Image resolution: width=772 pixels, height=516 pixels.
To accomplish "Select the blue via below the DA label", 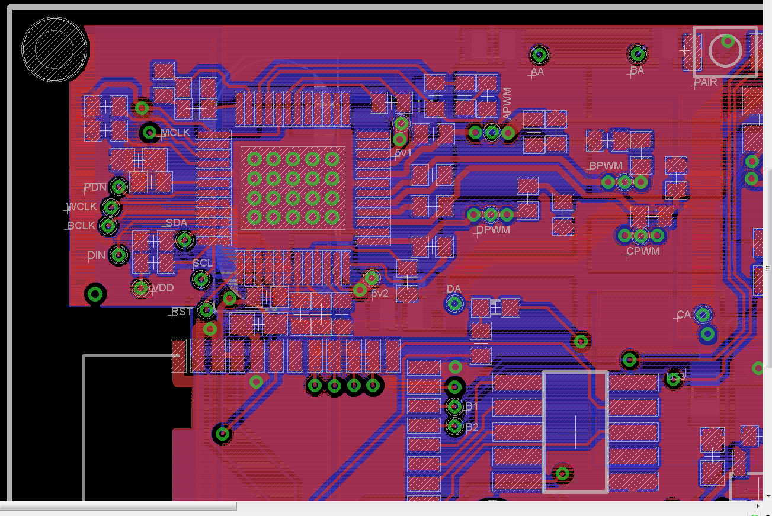I will coord(454,304).
